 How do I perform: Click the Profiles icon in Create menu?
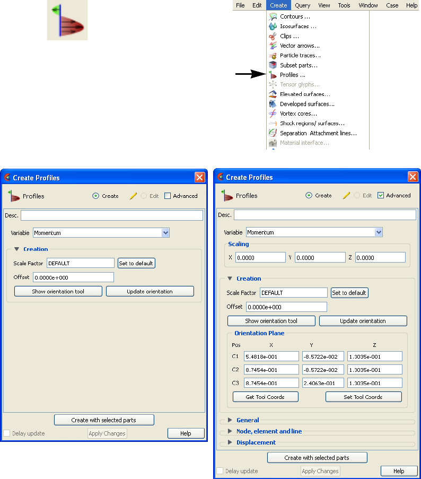(x=273, y=75)
